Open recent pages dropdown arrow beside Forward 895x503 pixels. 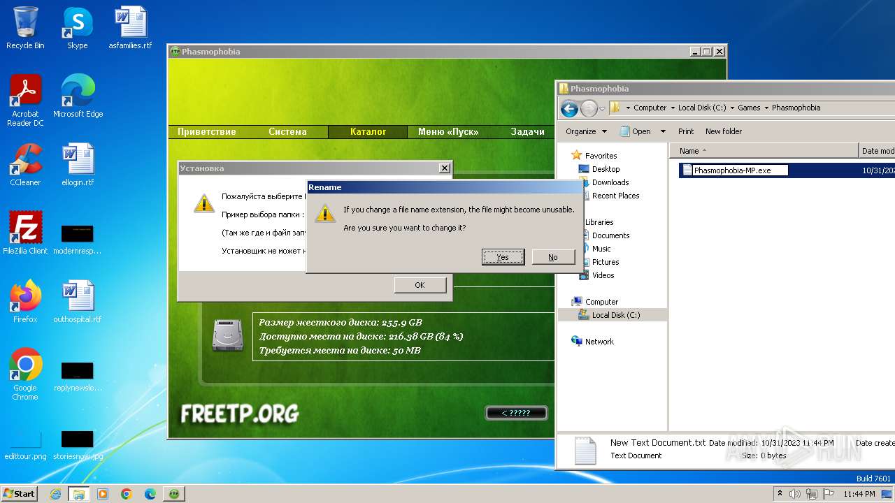tap(602, 109)
